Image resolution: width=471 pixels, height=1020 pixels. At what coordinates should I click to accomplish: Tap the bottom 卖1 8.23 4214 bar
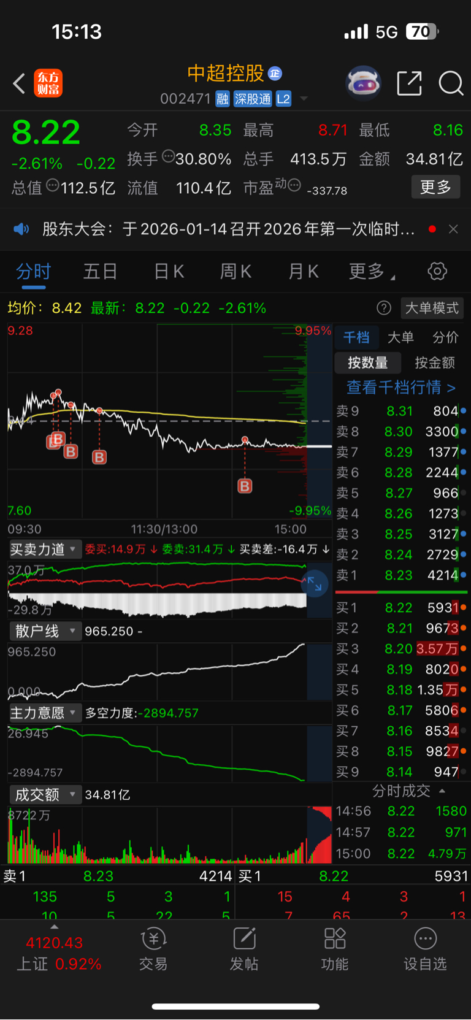coord(118,876)
